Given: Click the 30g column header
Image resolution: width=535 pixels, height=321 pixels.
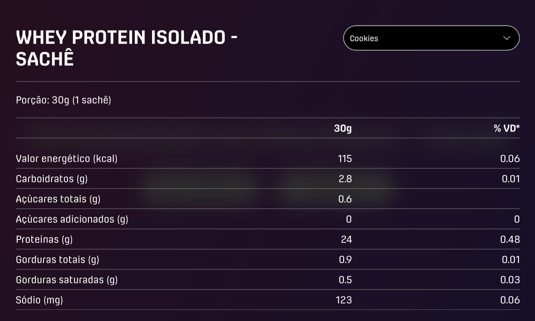Looking at the screenshot, I should pos(343,128).
